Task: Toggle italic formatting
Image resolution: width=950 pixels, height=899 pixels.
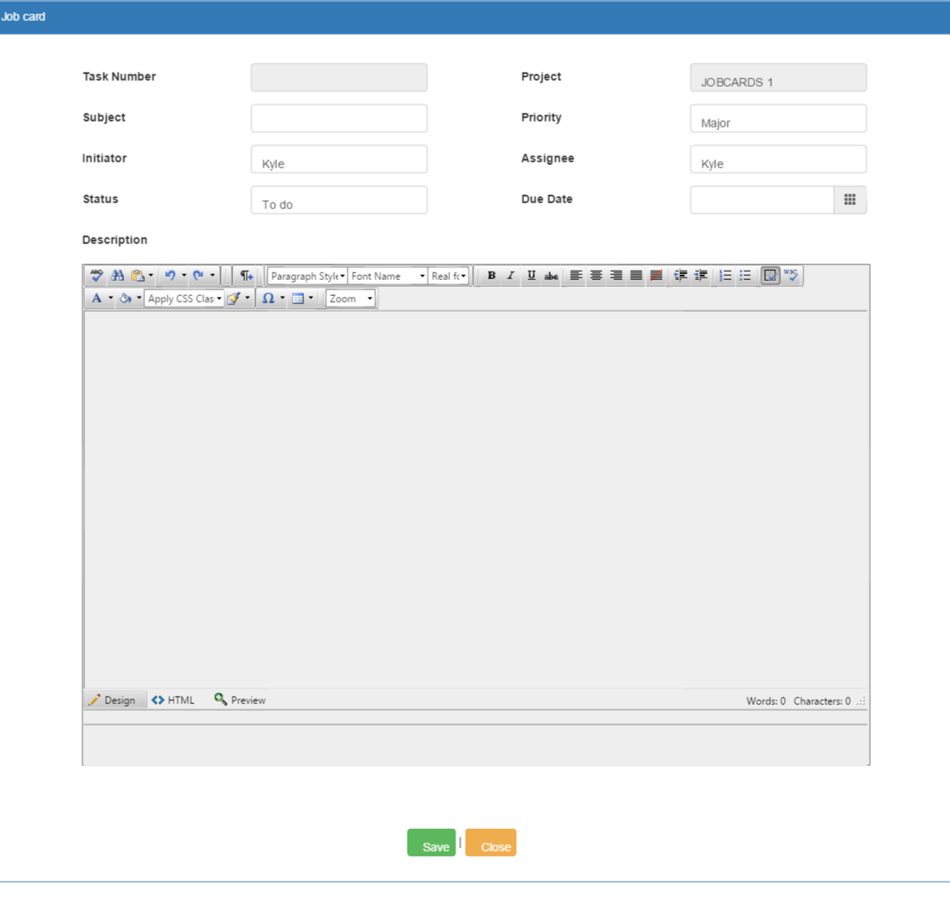Action: (511, 276)
